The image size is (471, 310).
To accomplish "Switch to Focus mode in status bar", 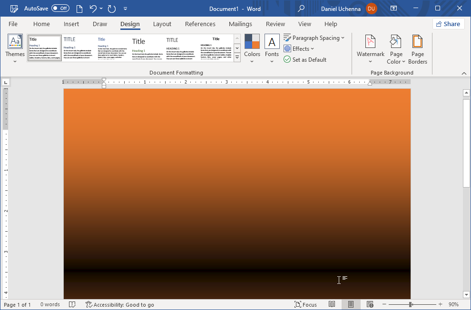I will tap(306, 304).
